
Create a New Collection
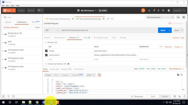[x=11, y=27]
